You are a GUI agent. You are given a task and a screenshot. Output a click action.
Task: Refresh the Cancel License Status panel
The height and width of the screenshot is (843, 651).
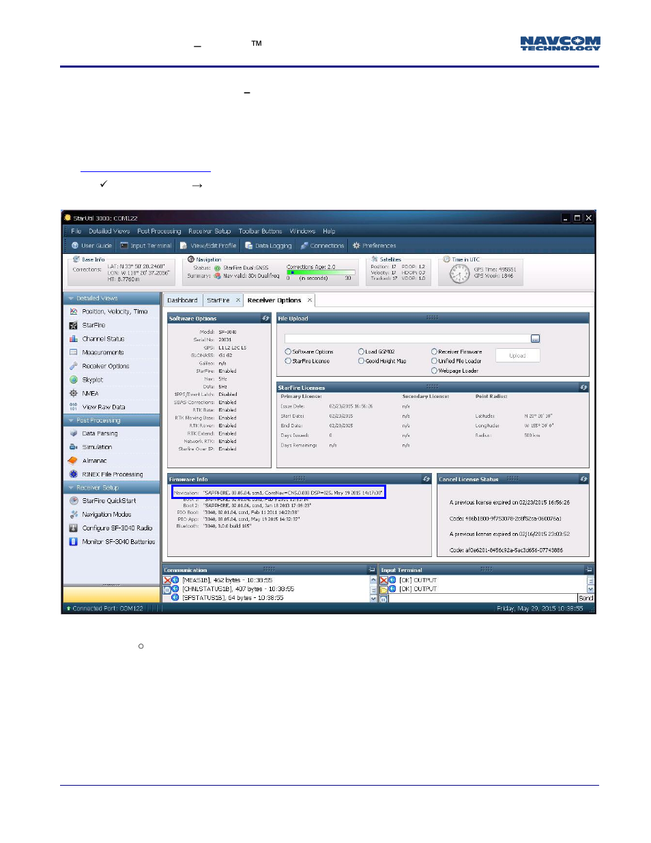[x=583, y=479]
